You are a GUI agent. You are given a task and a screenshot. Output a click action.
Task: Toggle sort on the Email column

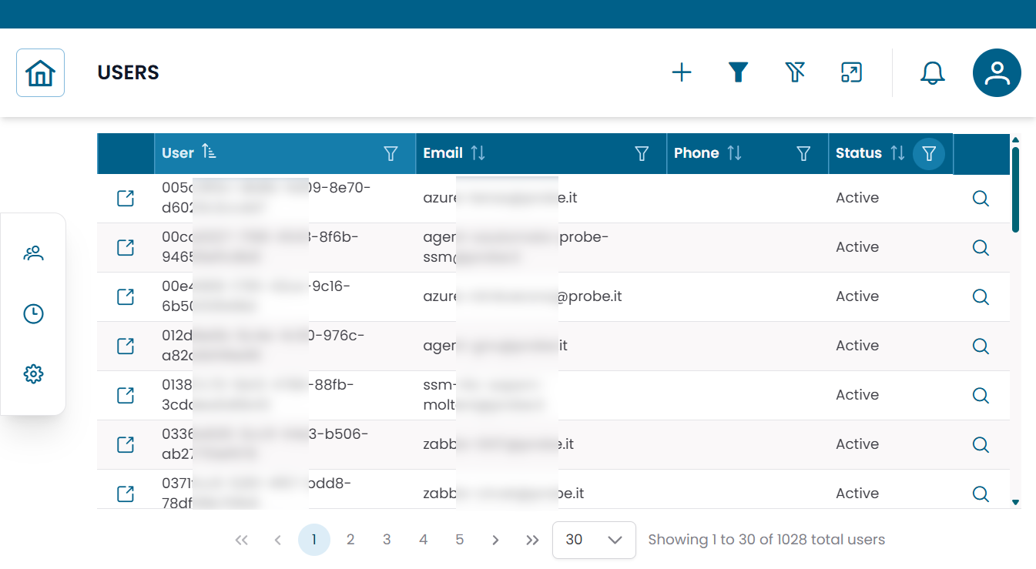[478, 153]
